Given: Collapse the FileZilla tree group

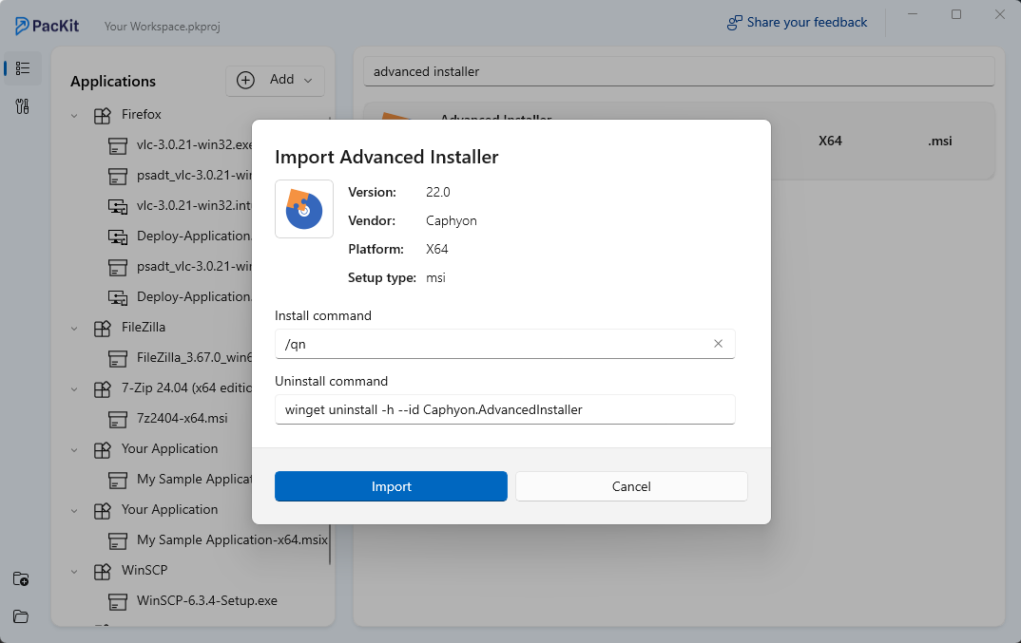Looking at the screenshot, I should tap(74, 328).
